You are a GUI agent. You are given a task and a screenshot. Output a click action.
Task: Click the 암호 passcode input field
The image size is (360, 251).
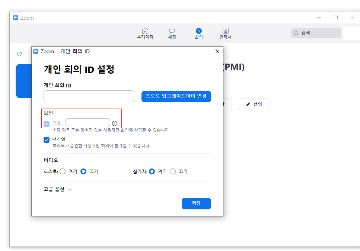click(88, 123)
